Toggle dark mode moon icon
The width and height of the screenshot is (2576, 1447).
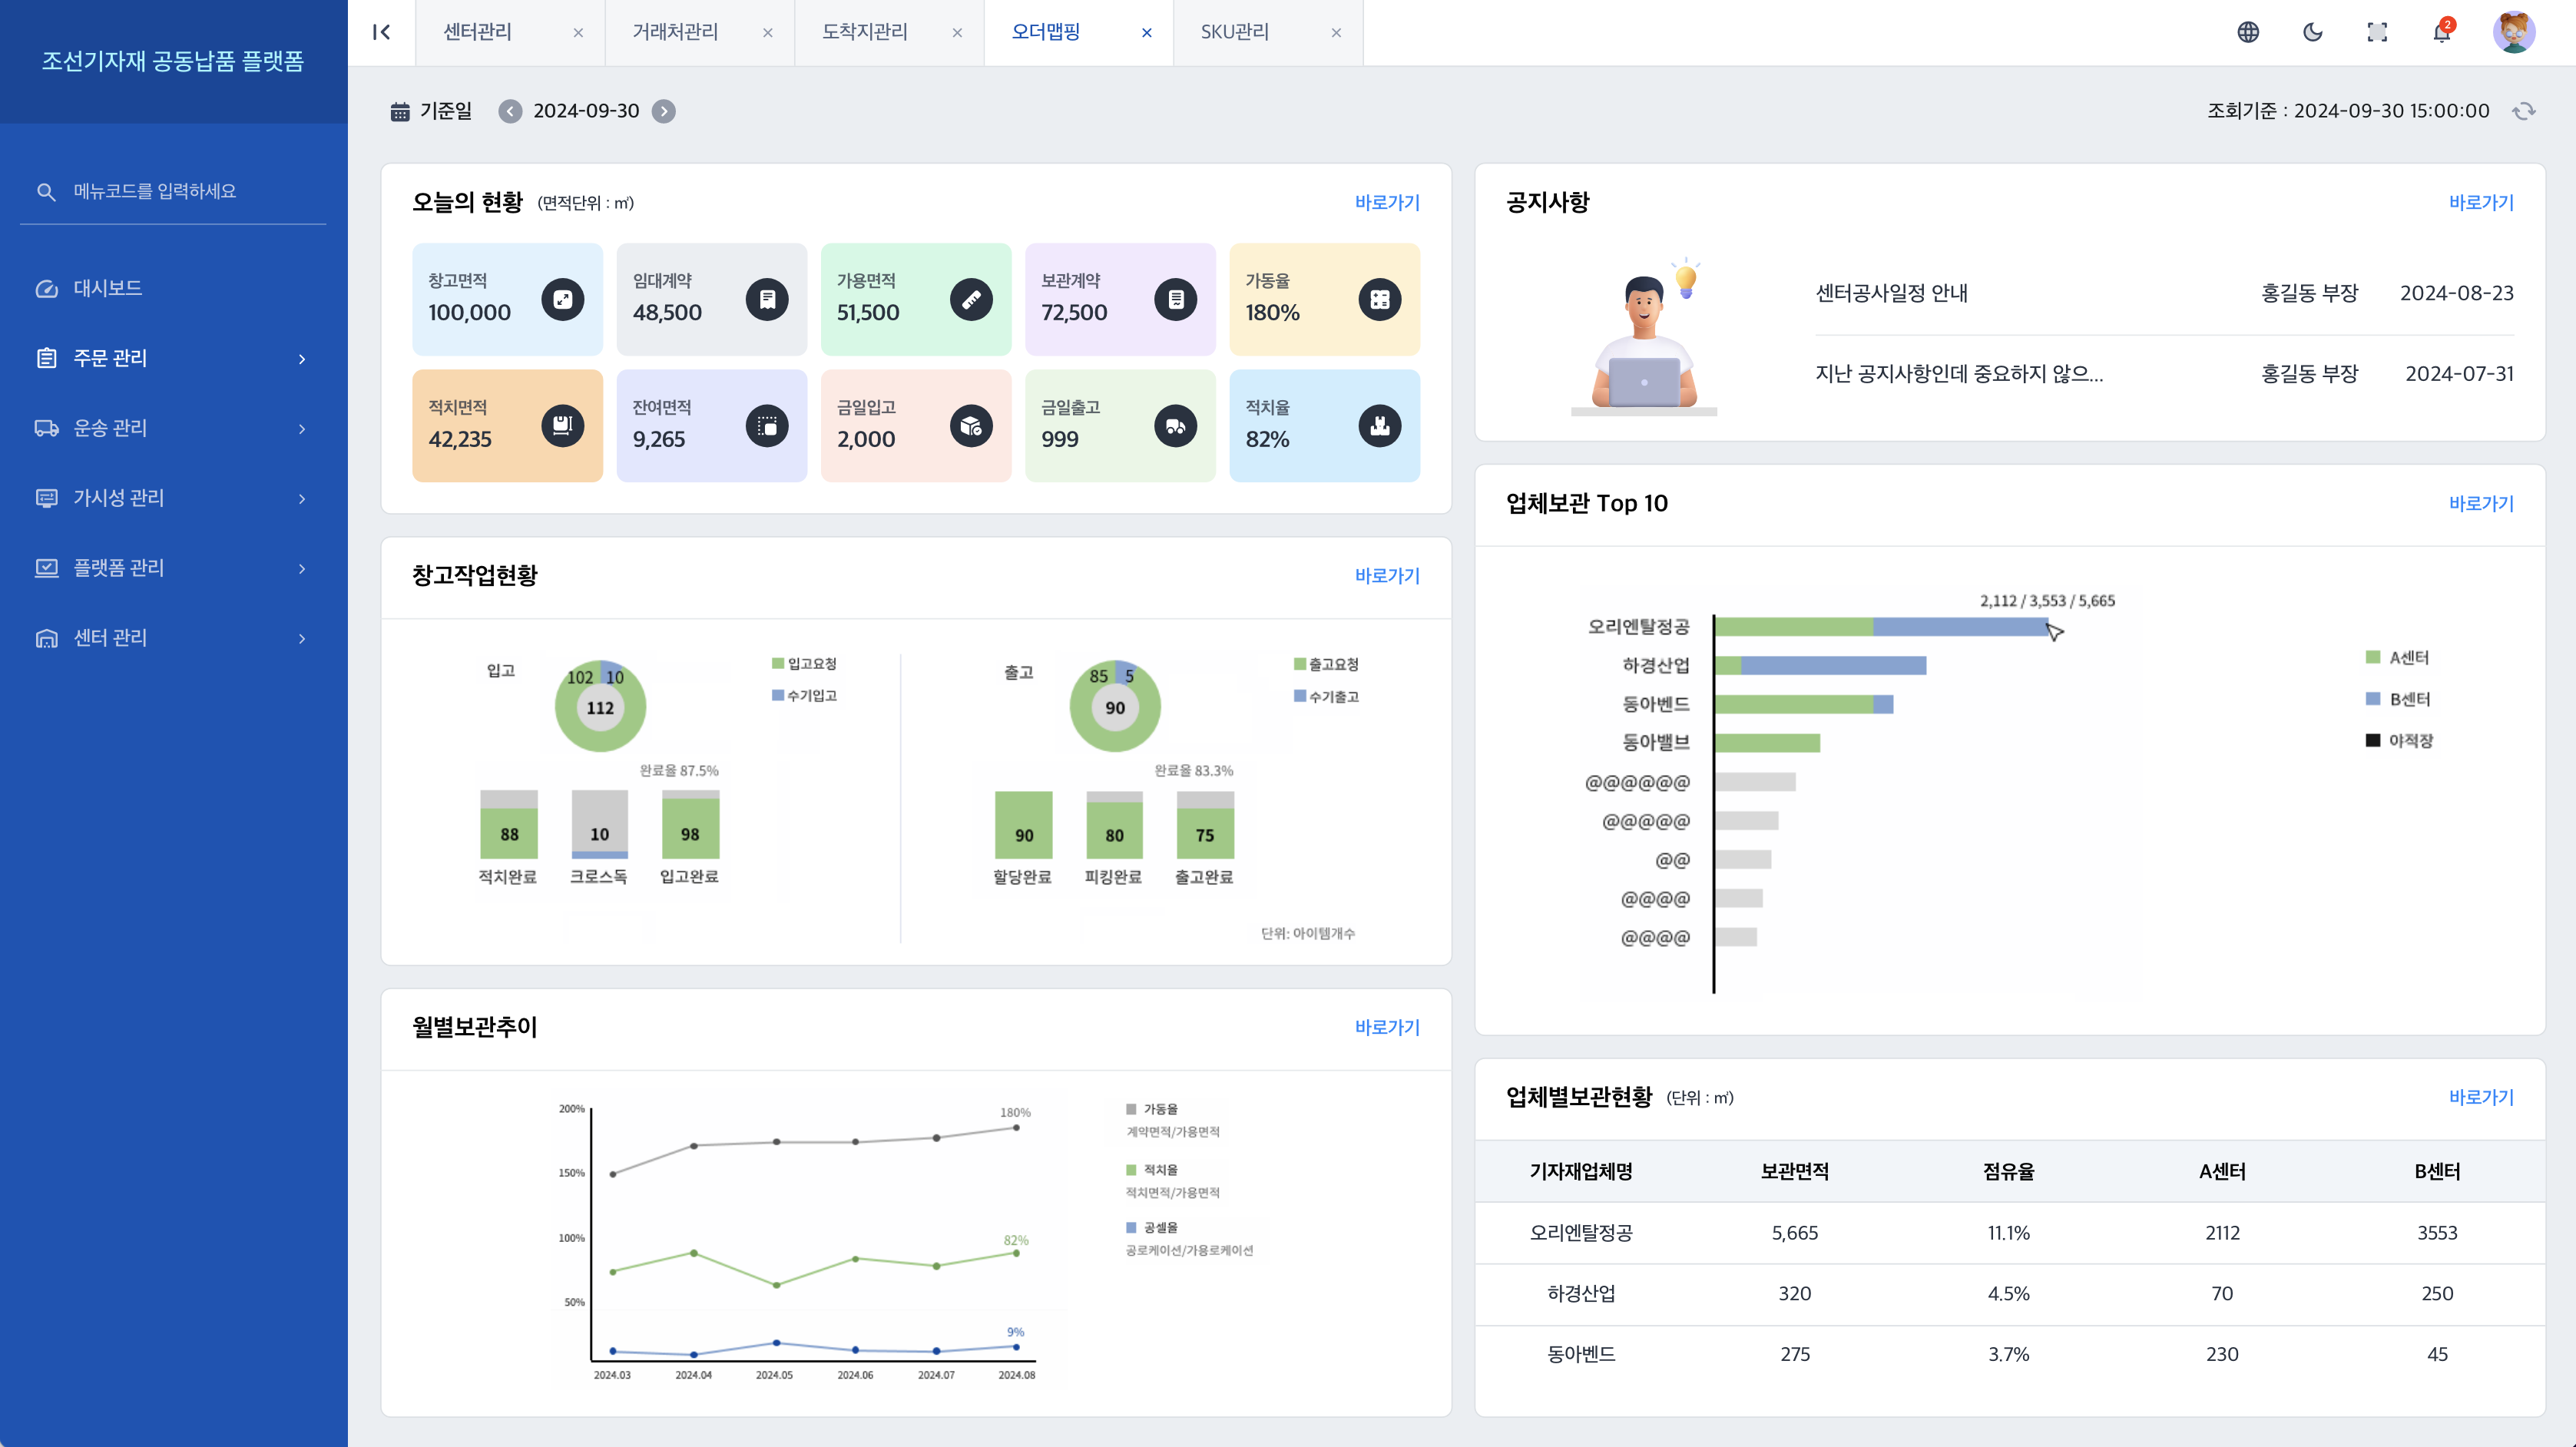2312,32
